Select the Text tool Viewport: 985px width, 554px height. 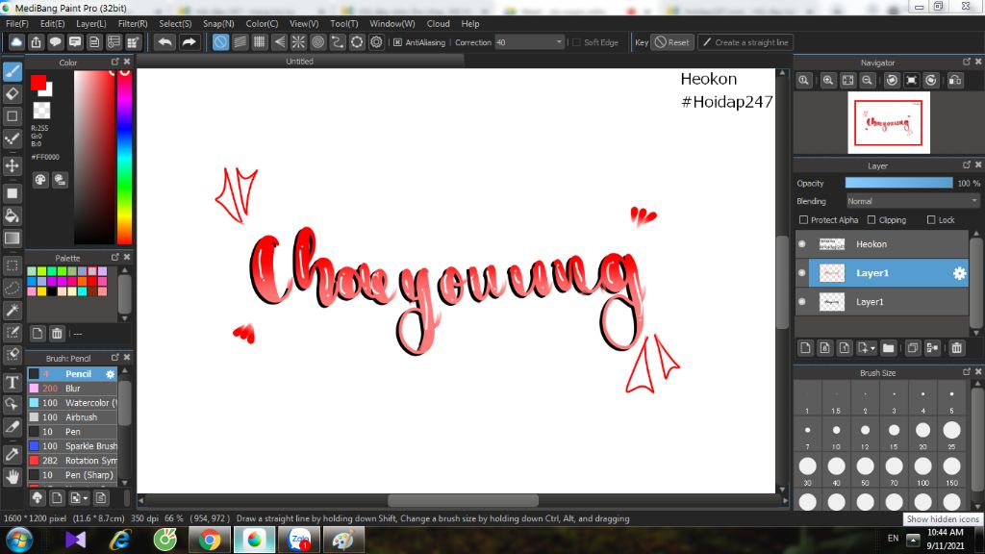pos(12,382)
